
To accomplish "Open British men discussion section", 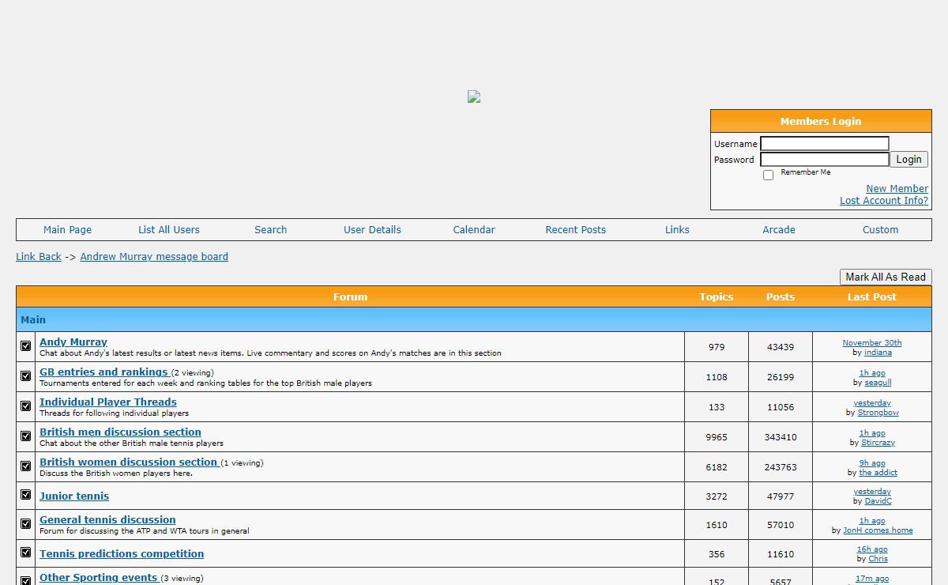I will (120, 432).
